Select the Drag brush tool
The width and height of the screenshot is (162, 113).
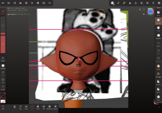coord(158,29)
